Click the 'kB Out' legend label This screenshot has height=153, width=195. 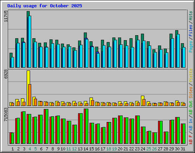[x=190, y=108]
